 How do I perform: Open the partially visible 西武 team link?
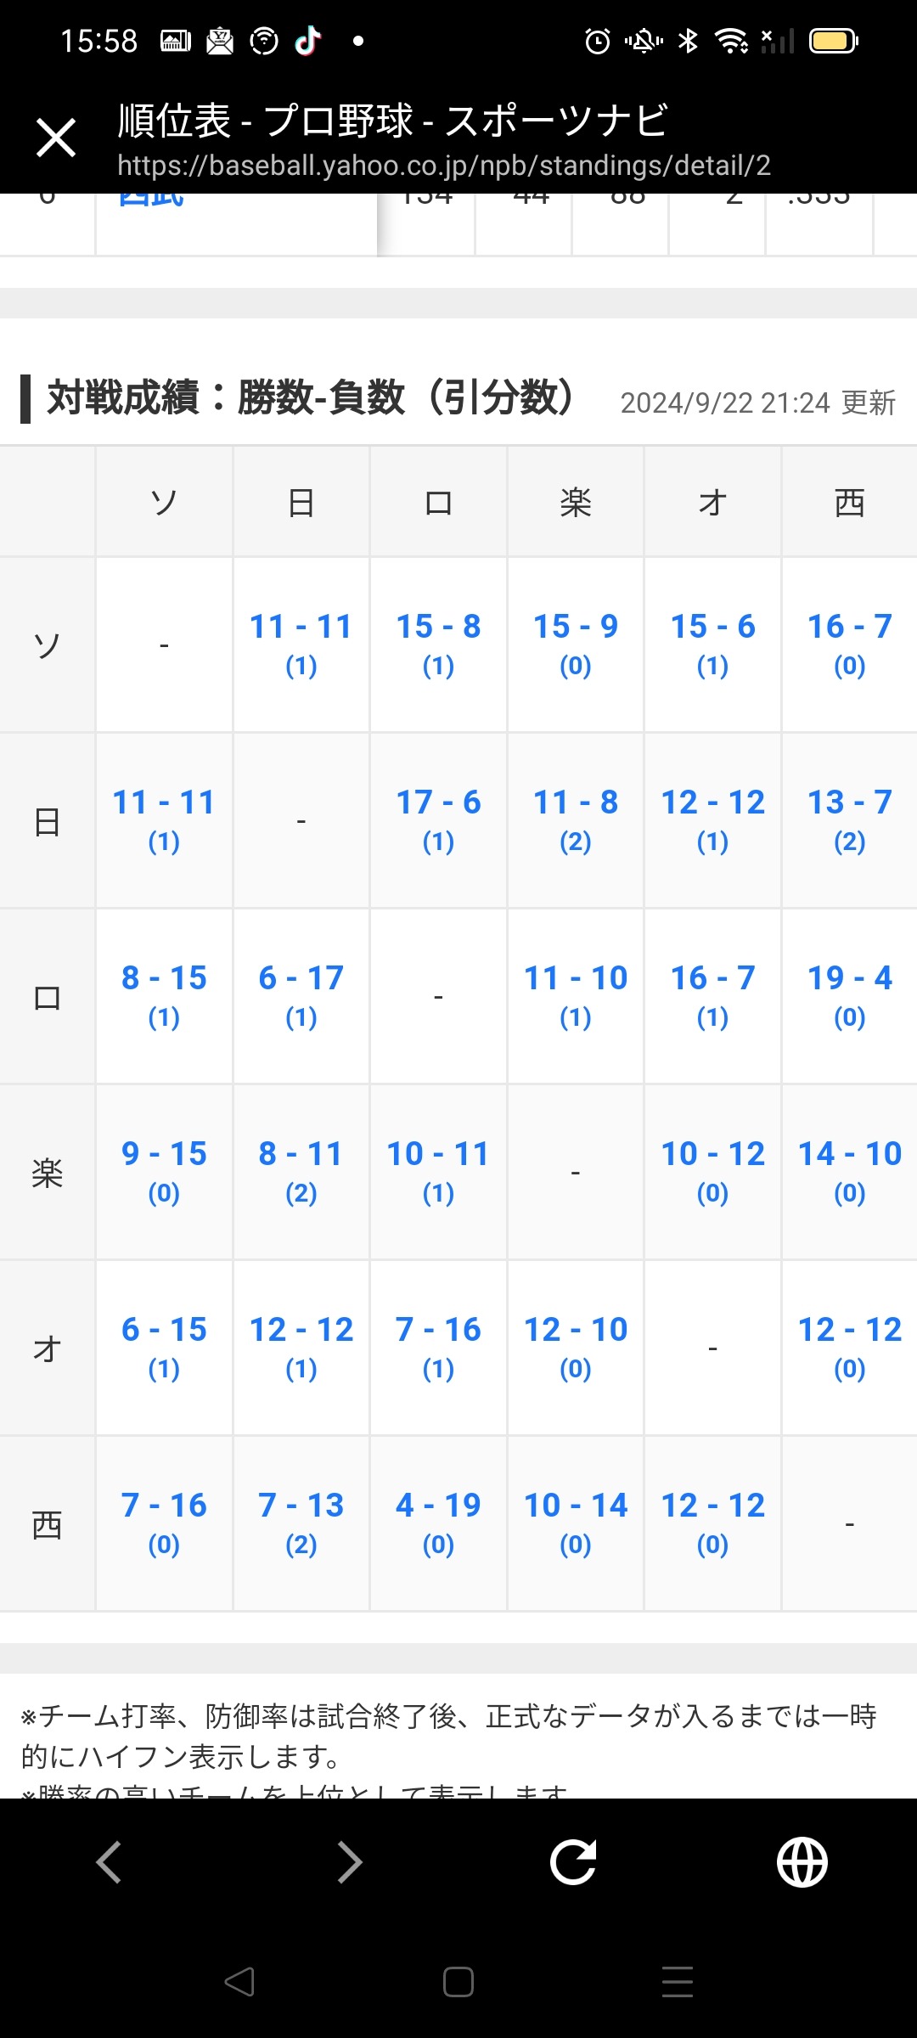[x=151, y=199]
